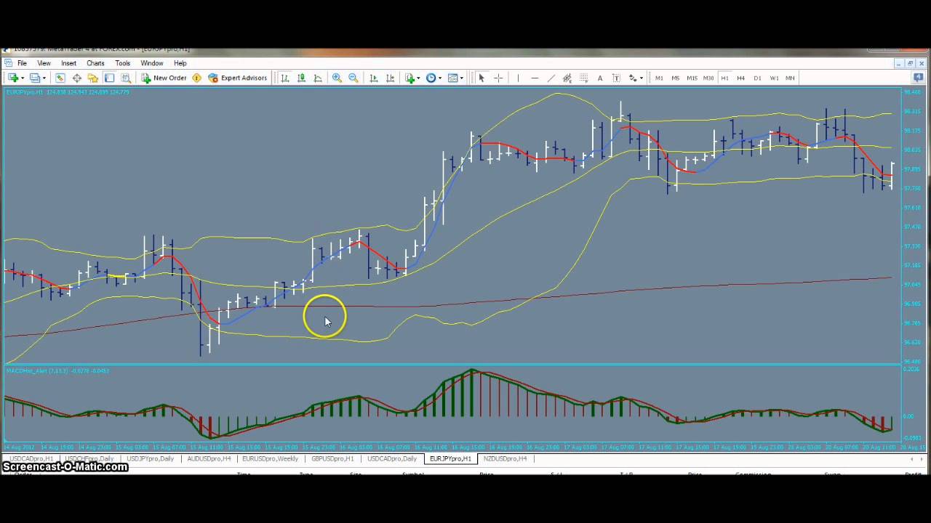Viewport: 931px width, 523px height.
Task: Select the EURJPYpro,H1 chart tab
Action: [450, 459]
